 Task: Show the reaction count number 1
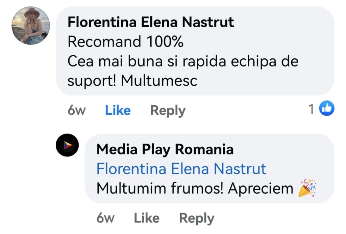(x=311, y=109)
